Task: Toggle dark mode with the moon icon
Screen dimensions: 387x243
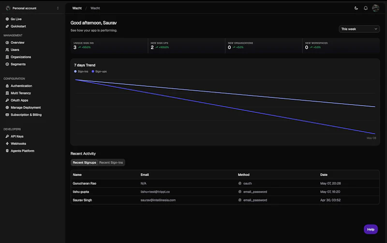Action: pos(356,8)
